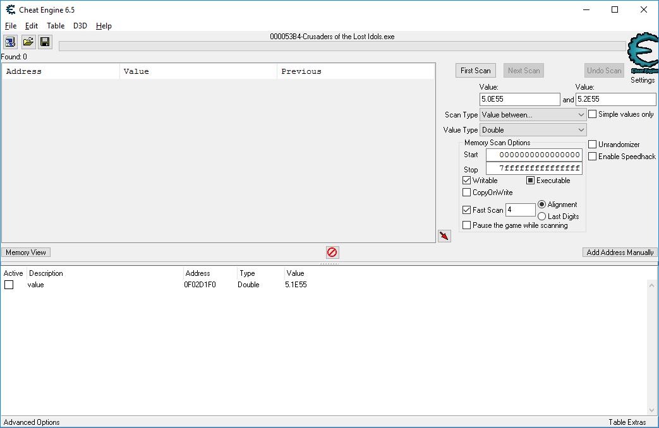This screenshot has width=659, height=428.
Task: Check Pause the game while scanning
Action: pyautogui.click(x=467, y=225)
